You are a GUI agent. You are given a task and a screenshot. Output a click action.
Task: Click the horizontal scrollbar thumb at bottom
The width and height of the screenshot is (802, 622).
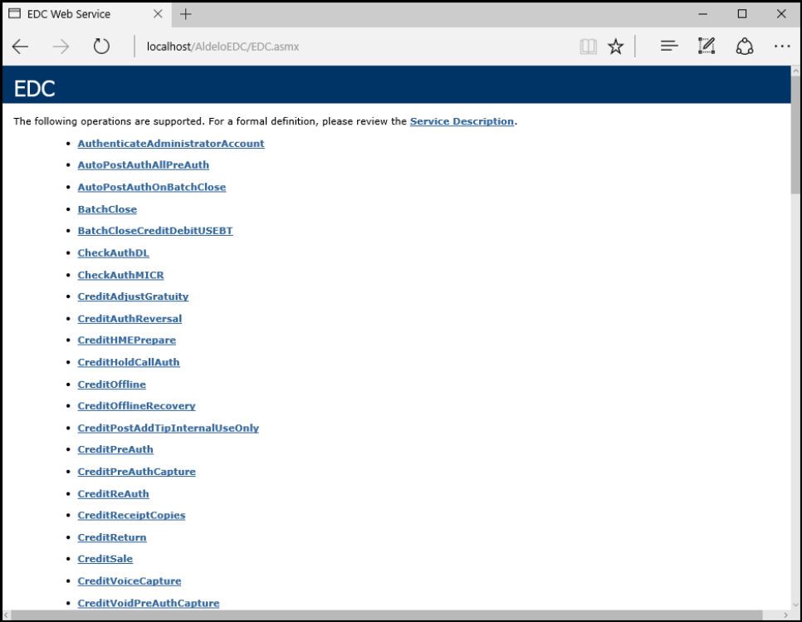coord(386,615)
